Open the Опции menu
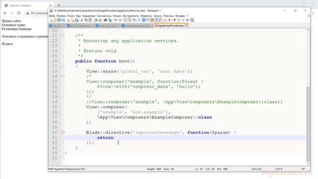 (x=117, y=16)
